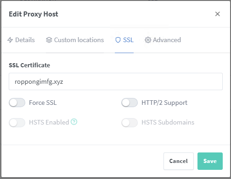Cancel editing the proxy host

click(x=179, y=161)
